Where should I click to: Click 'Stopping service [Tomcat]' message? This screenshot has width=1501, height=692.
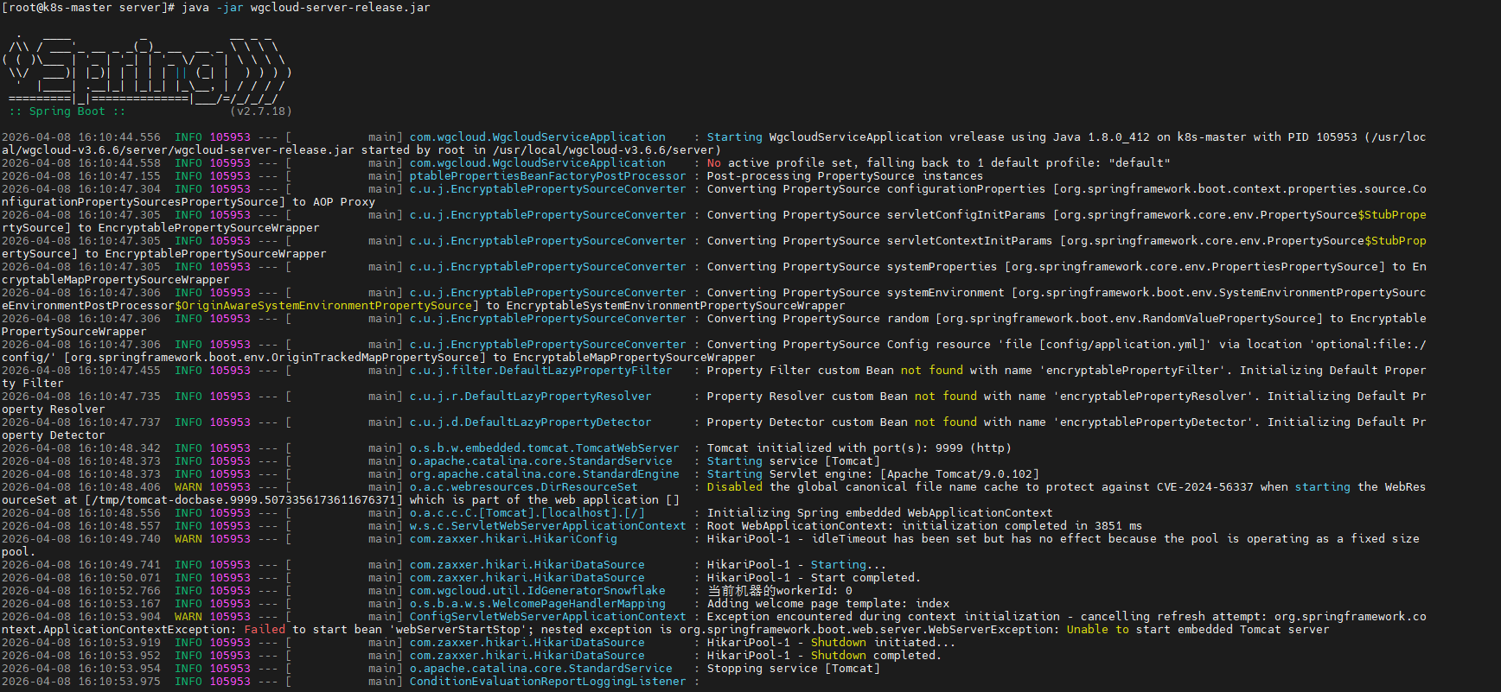pyautogui.click(x=793, y=669)
